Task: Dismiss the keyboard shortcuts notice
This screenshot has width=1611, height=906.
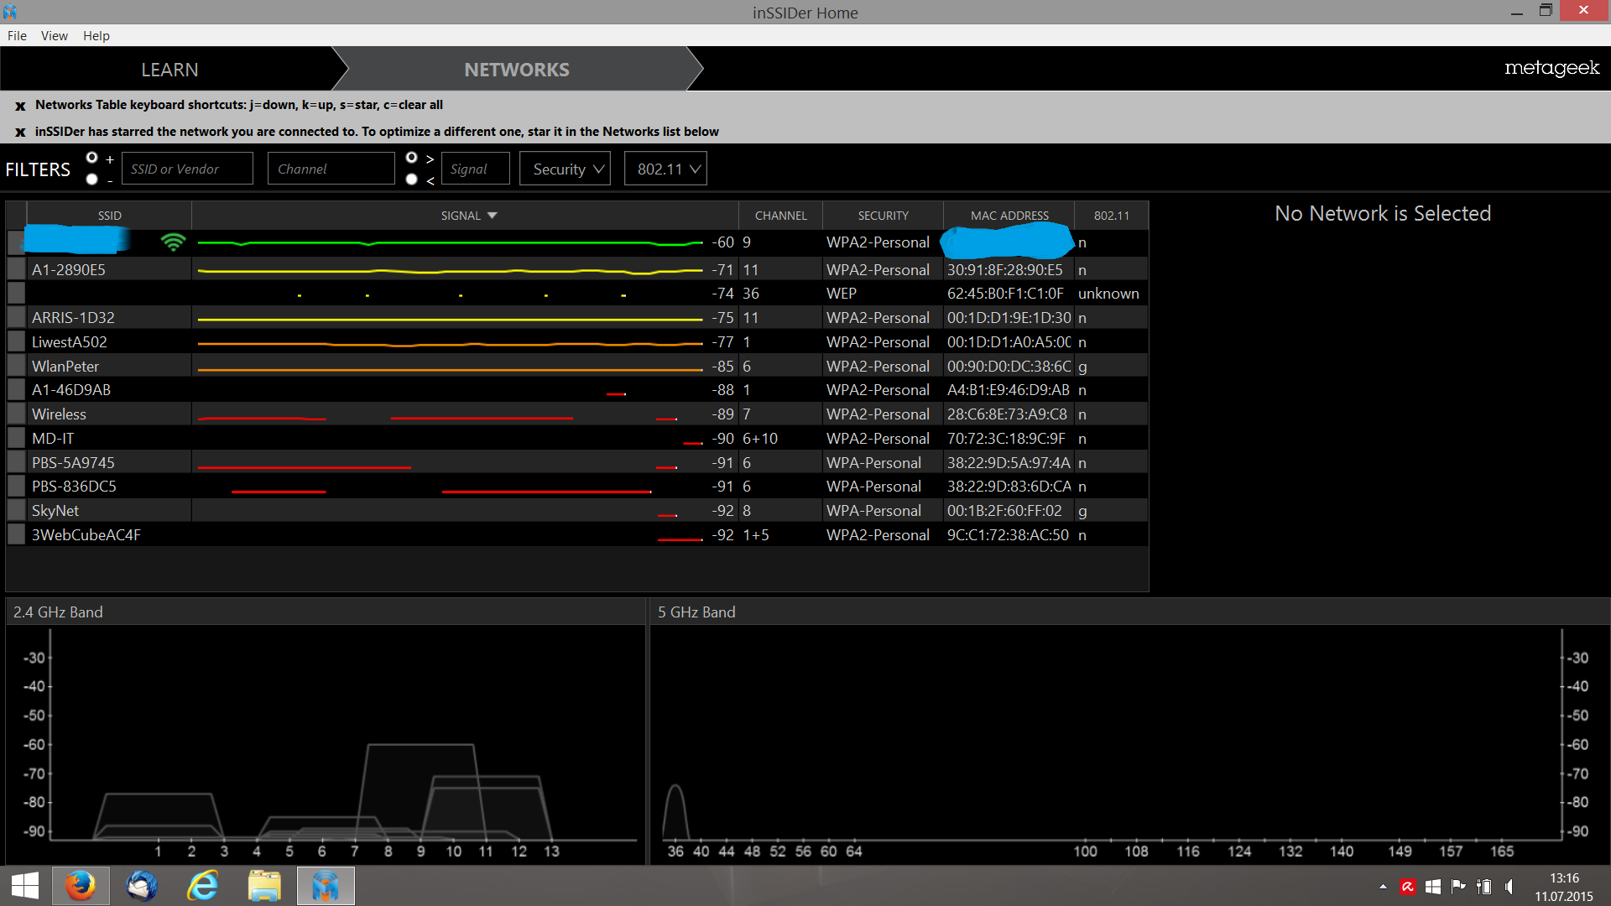Action: point(20,106)
